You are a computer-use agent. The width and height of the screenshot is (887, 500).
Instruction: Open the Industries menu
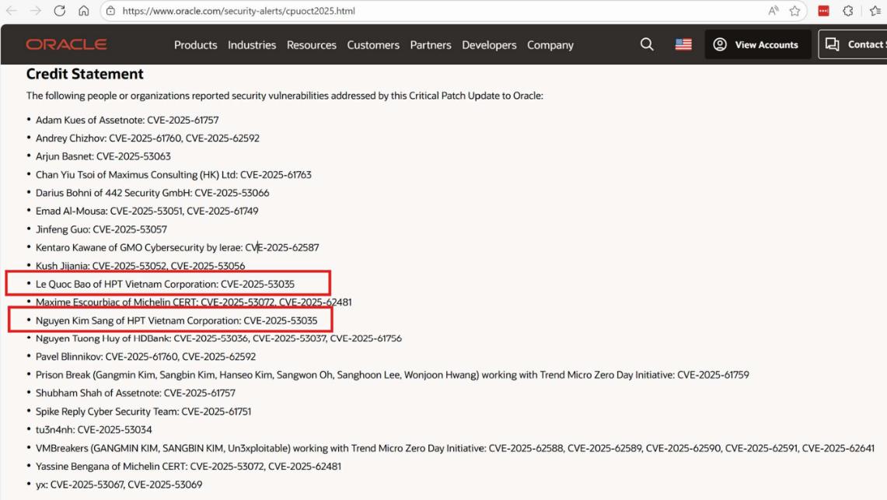point(252,45)
